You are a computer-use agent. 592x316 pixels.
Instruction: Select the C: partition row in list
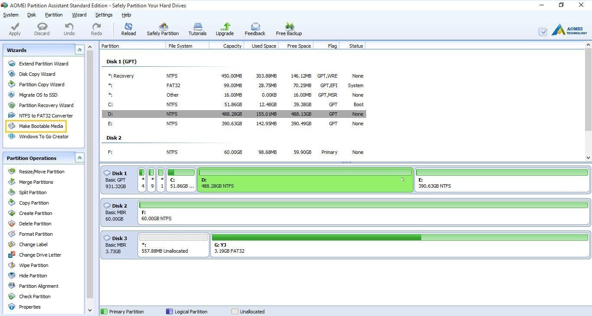234,104
